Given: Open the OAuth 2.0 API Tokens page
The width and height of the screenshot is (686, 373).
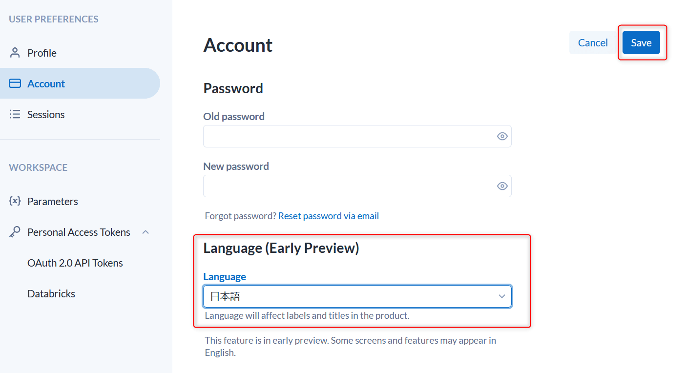Looking at the screenshot, I should pyautogui.click(x=75, y=262).
